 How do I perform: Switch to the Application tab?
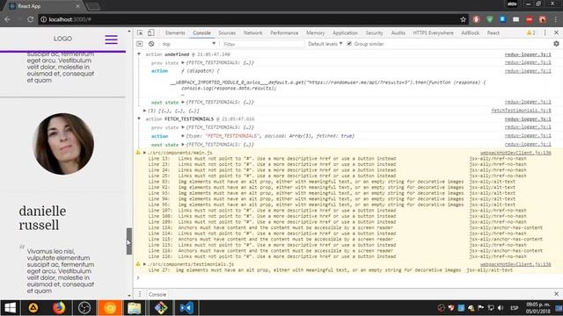click(x=345, y=32)
